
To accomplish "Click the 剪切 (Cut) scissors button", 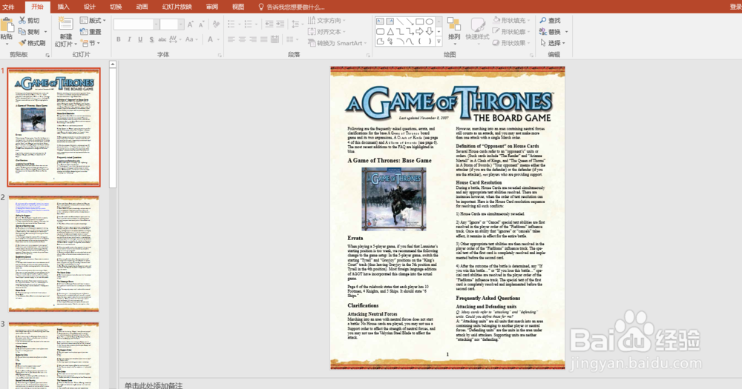I will tap(30, 20).
